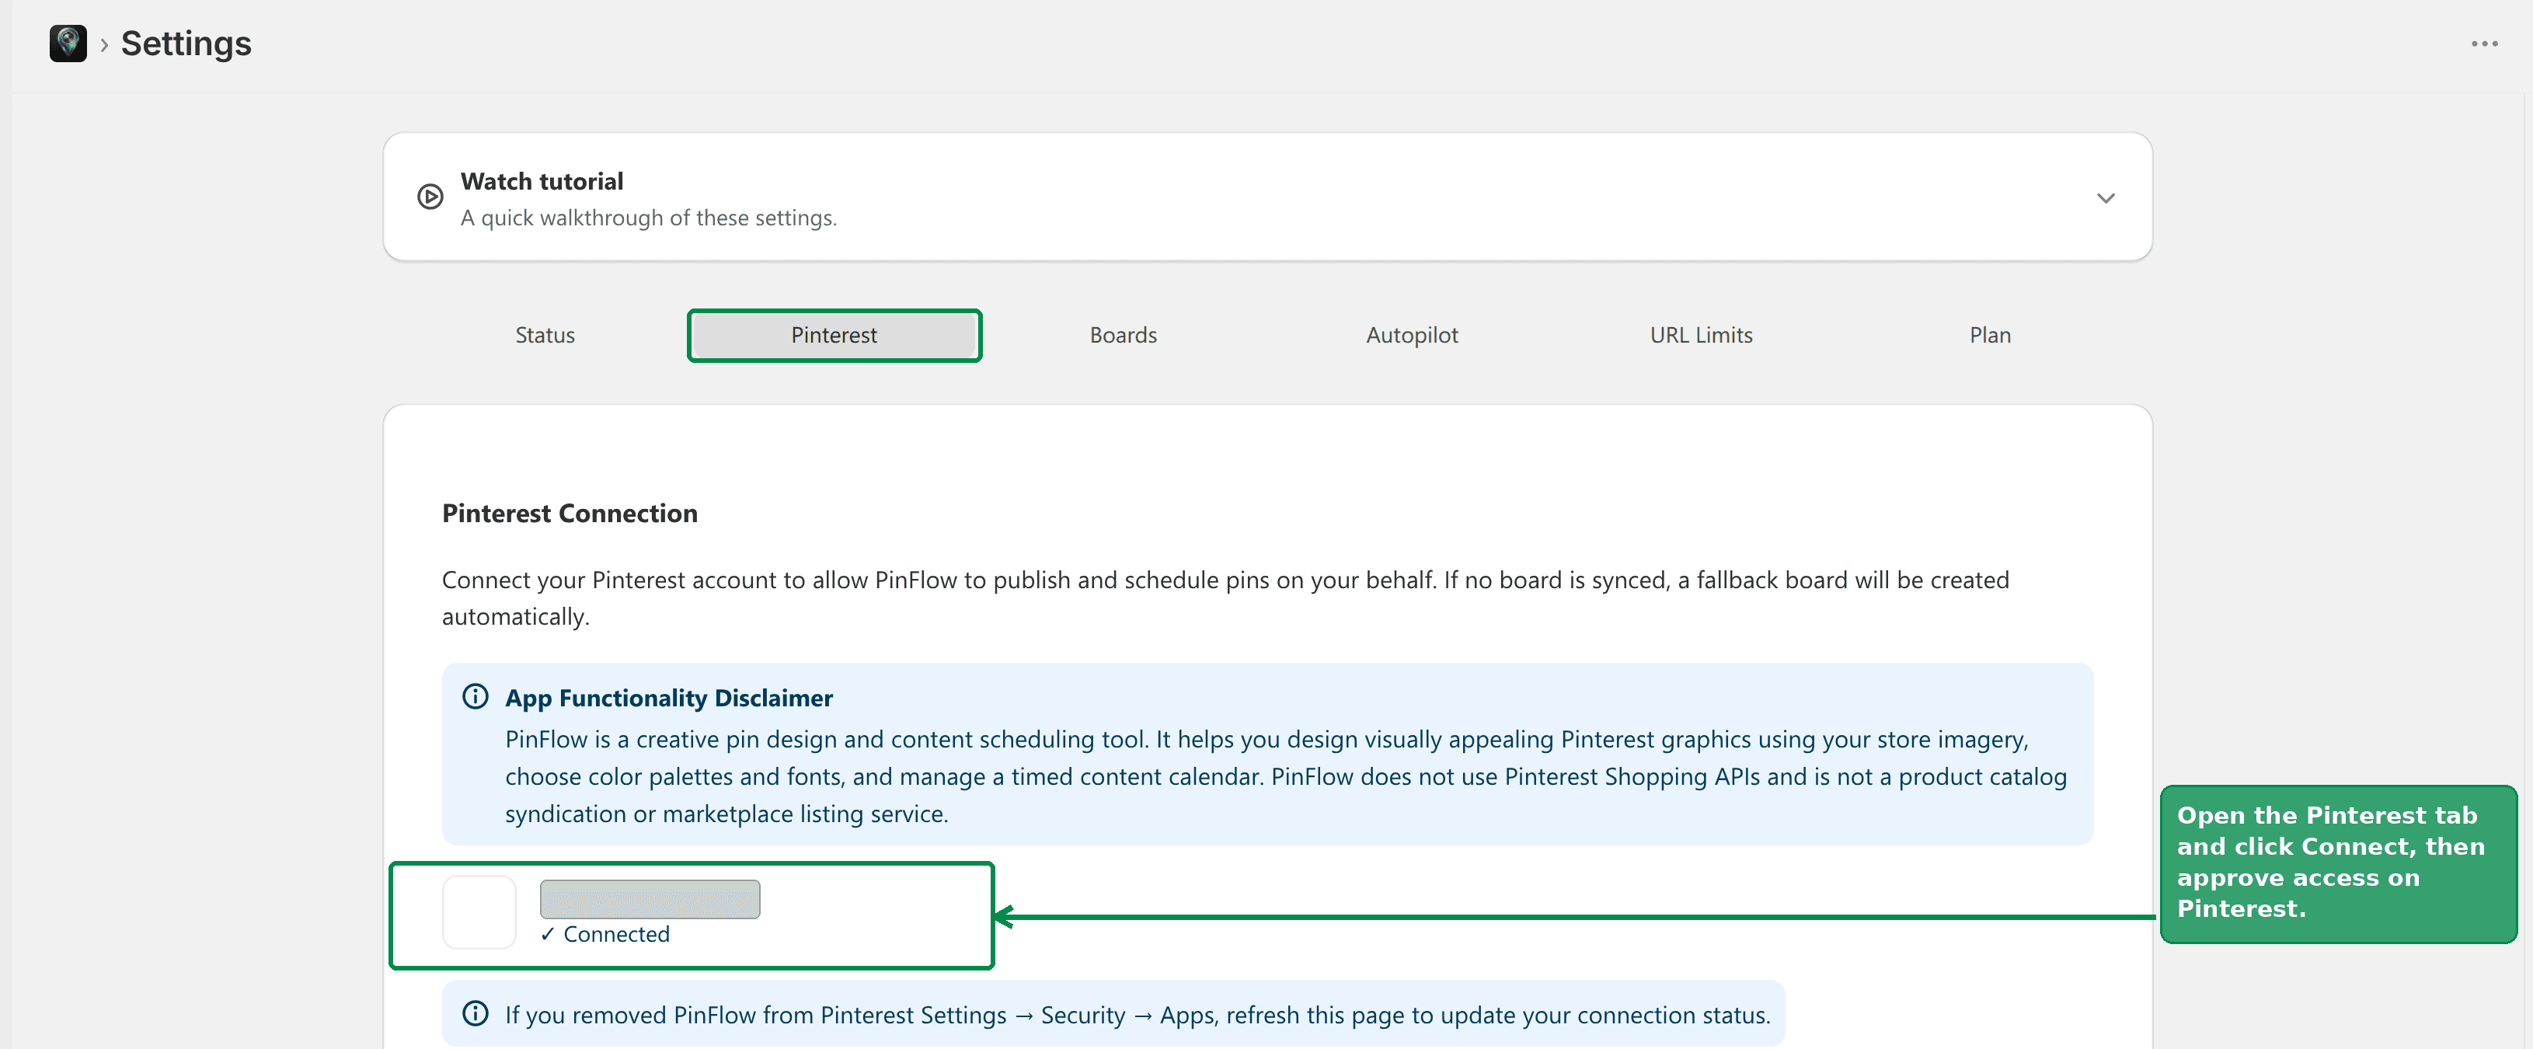Viewport: 2533px width, 1049px height.
Task: Click the blurred Pinterest account name
Action: 650,898
